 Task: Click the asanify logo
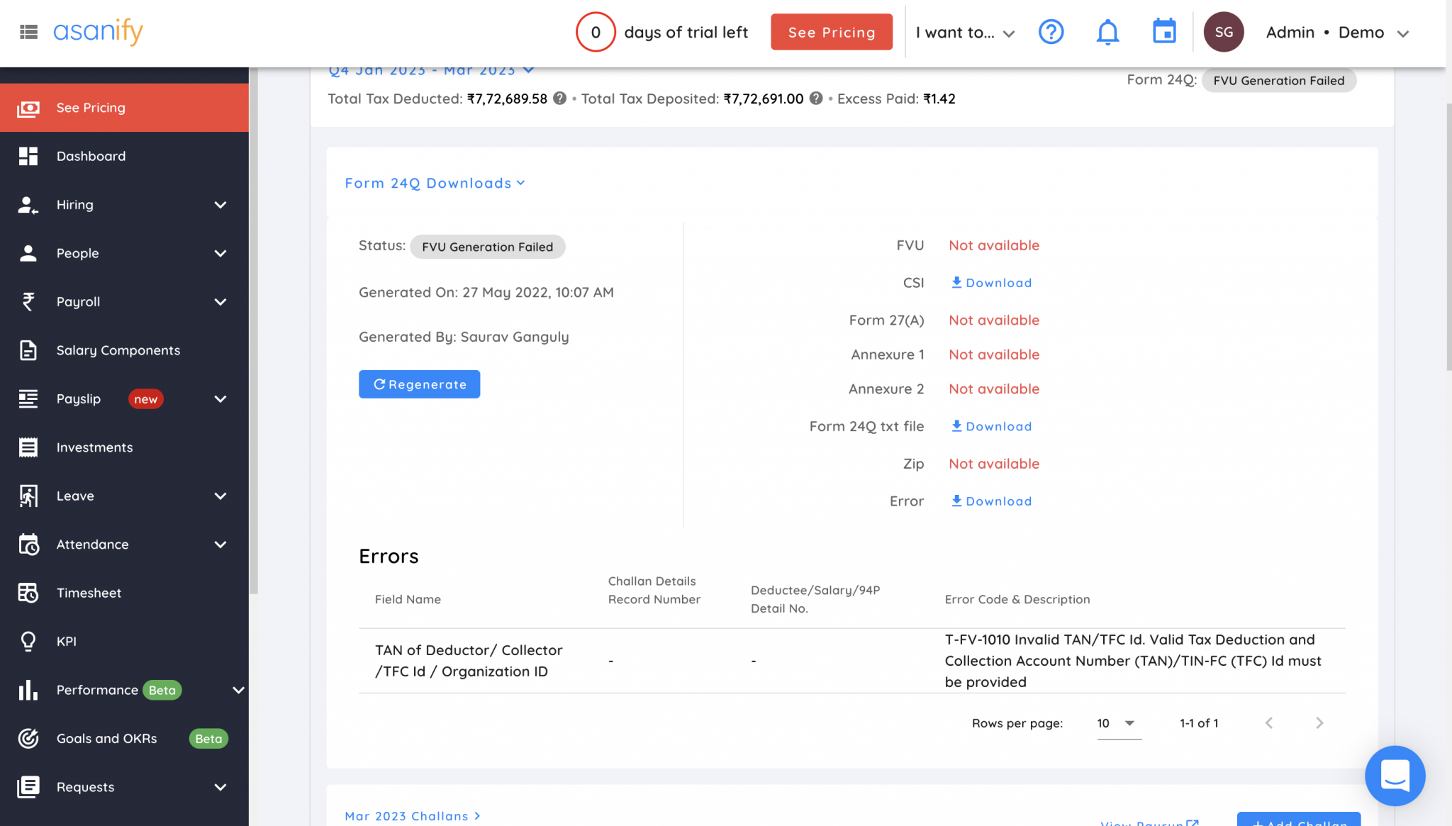[97, 32]
